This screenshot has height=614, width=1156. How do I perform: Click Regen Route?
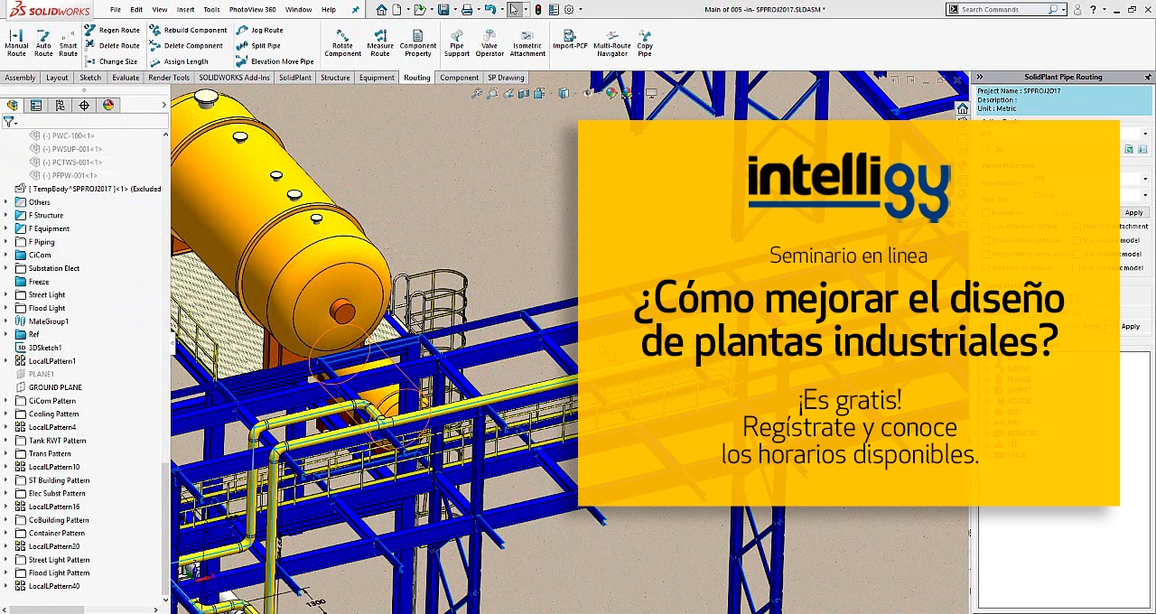[x=112, y=30]
